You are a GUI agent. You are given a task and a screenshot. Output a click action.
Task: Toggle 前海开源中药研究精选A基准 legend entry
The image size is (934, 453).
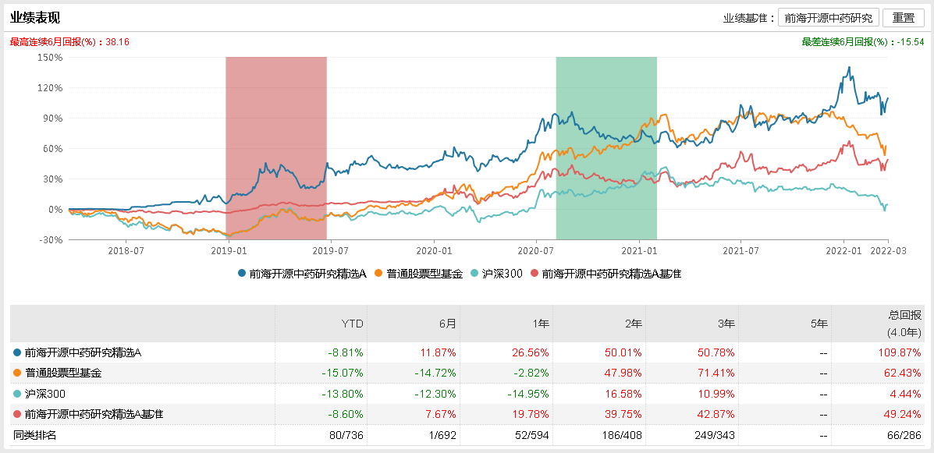(x=606, y=274)
